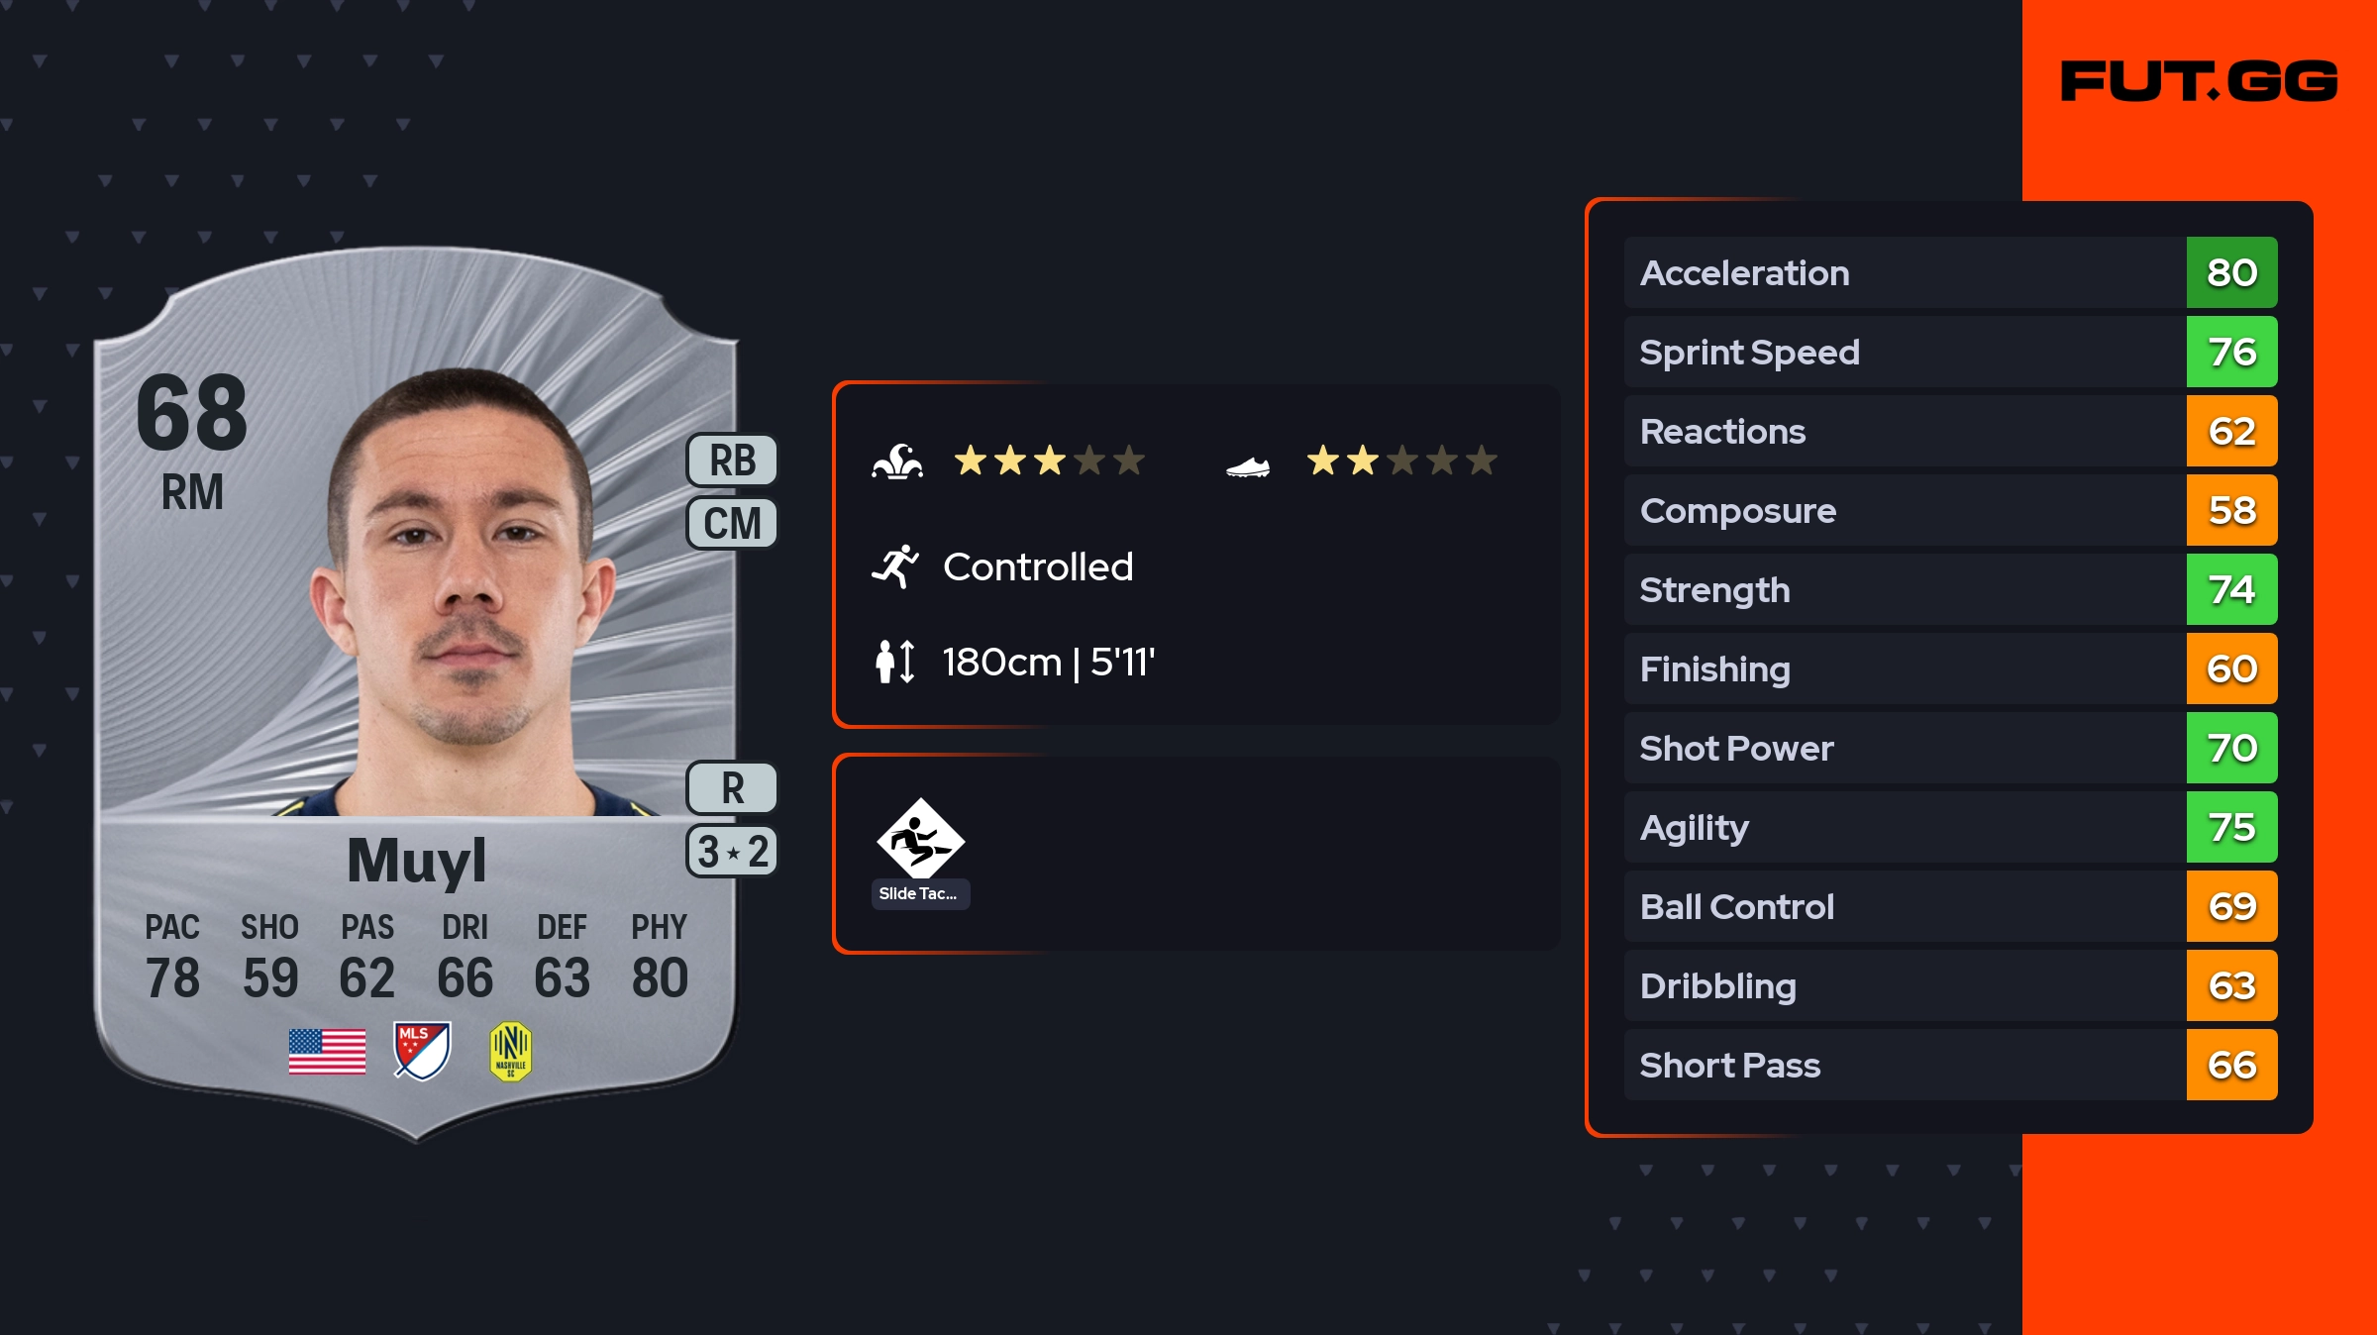Image resolution: width=2377 pixels, height=1335 pixels.
Task: Click the 3★2 skill/weak foot badge
Action: [x=732, y=852]
